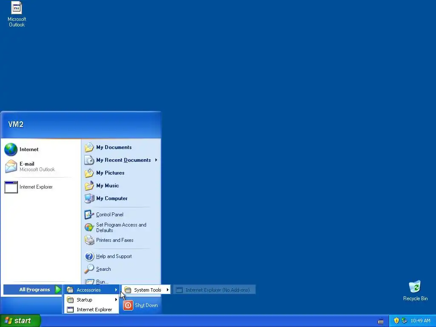Click the Shut Down label
The image size is (436, 327).
(x=146, y=305)
